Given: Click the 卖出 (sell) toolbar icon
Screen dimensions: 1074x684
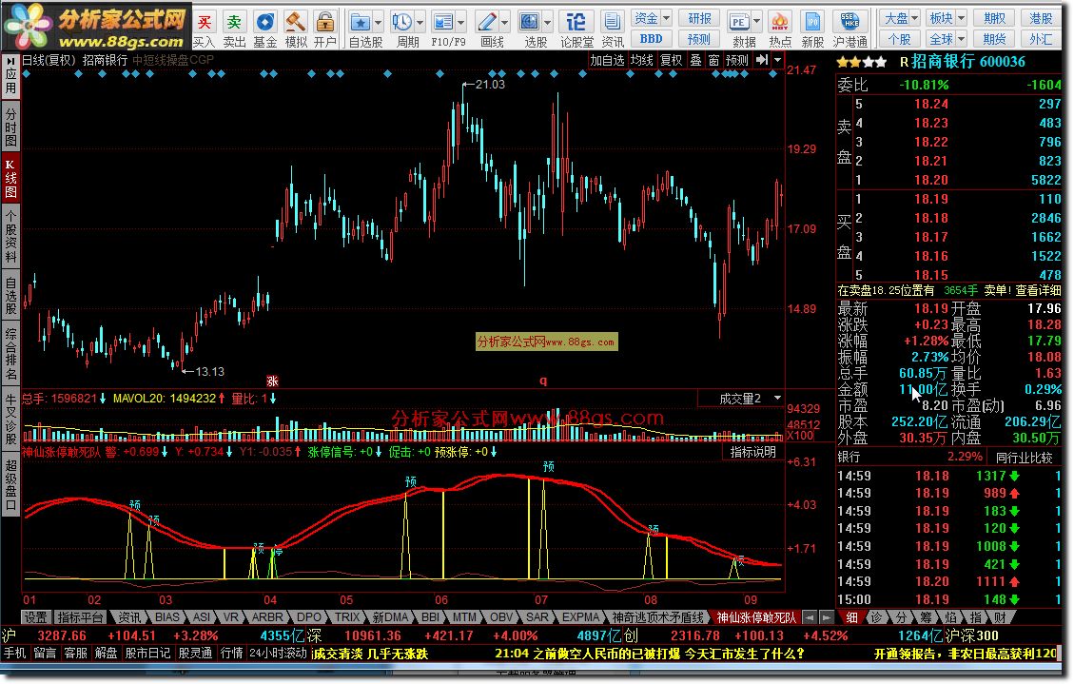Looking at the screenshot, I should pos(234,29).
